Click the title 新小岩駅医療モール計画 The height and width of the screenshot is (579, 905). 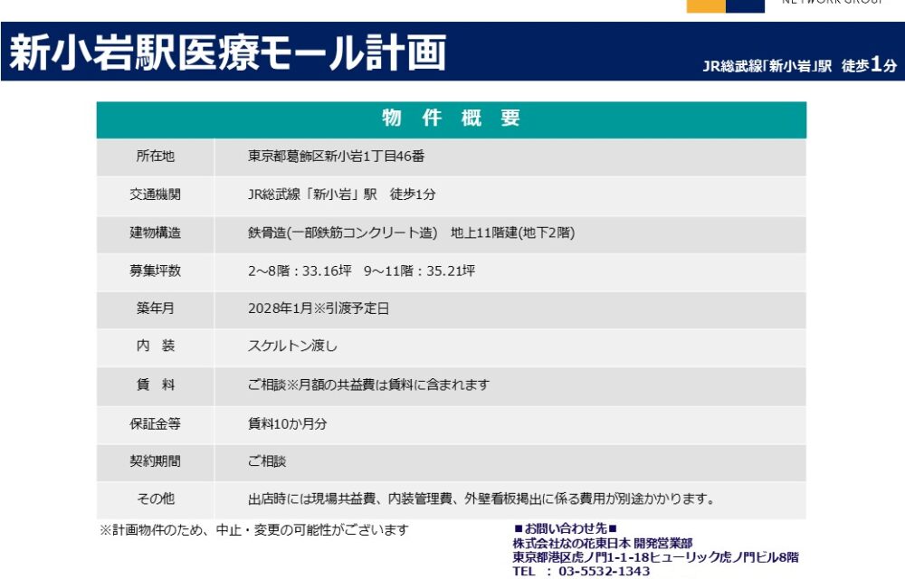(x=227, y=53)
